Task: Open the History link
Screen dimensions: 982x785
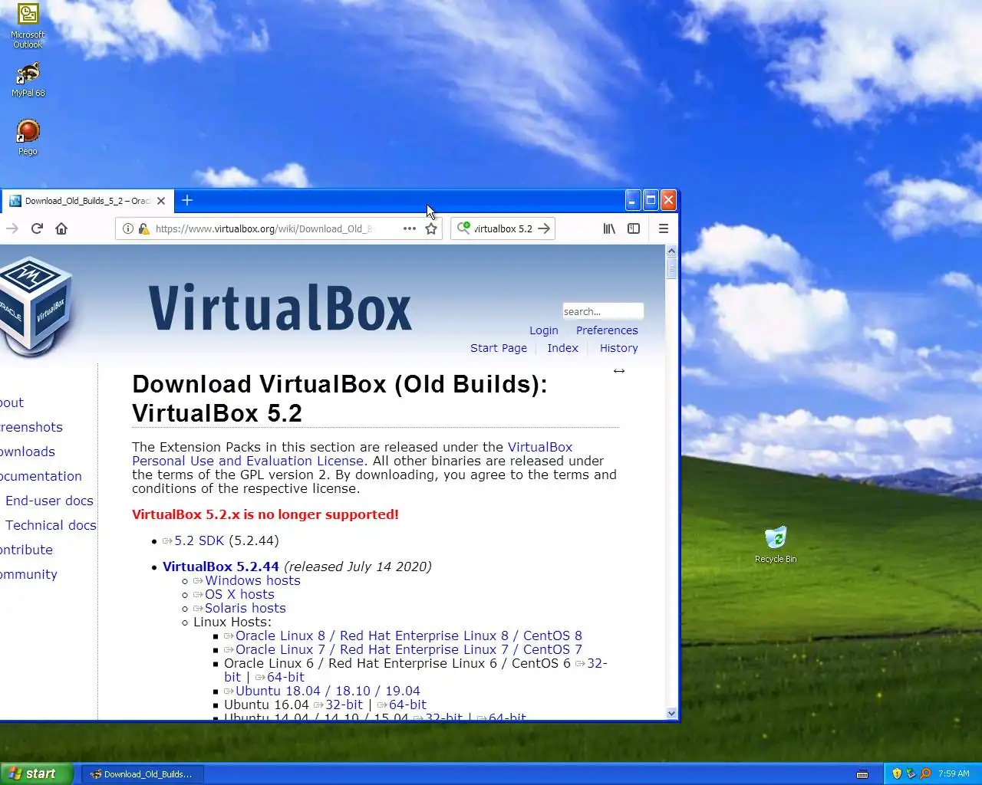Action: click(x=619, y=348)
